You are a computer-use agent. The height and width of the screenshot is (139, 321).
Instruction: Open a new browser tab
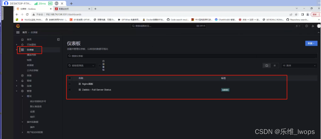(95, 9)
